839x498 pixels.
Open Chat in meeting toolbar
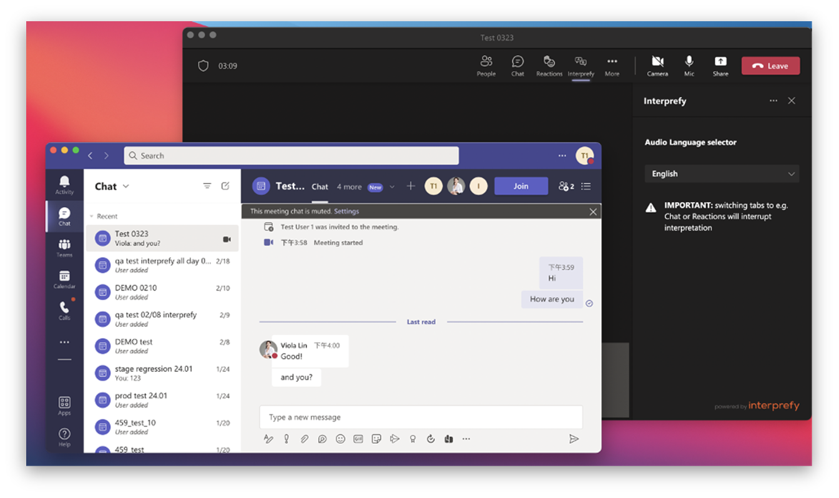click(518, 66)
